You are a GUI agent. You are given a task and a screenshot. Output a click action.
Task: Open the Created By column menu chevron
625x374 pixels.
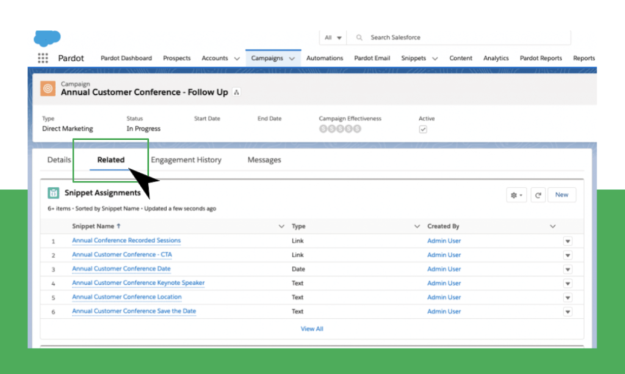552,226
